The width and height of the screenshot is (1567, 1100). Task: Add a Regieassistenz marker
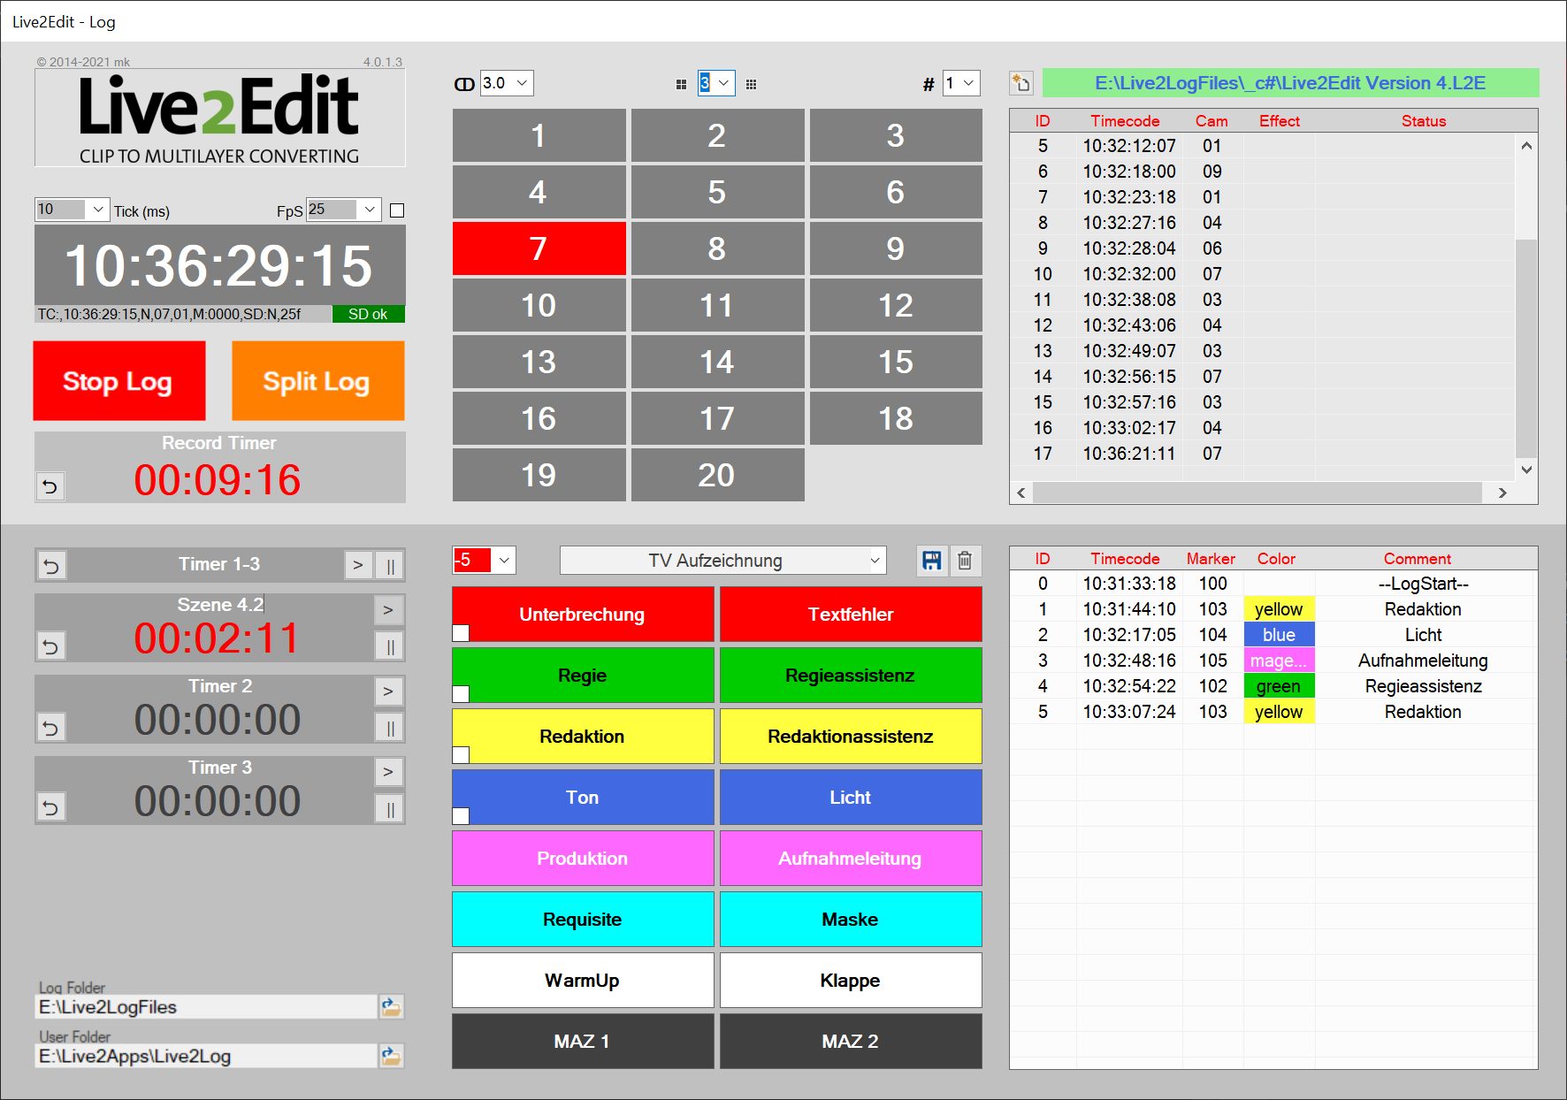tap(851, 676)
